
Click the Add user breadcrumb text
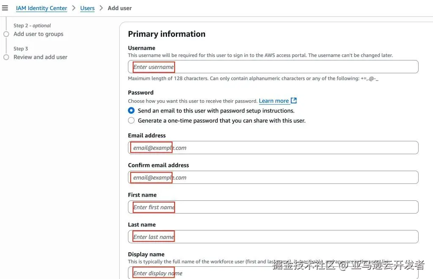(120, 8)
